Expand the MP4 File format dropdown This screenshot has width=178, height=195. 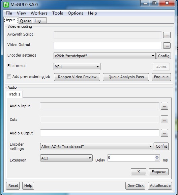click(98, 67)
